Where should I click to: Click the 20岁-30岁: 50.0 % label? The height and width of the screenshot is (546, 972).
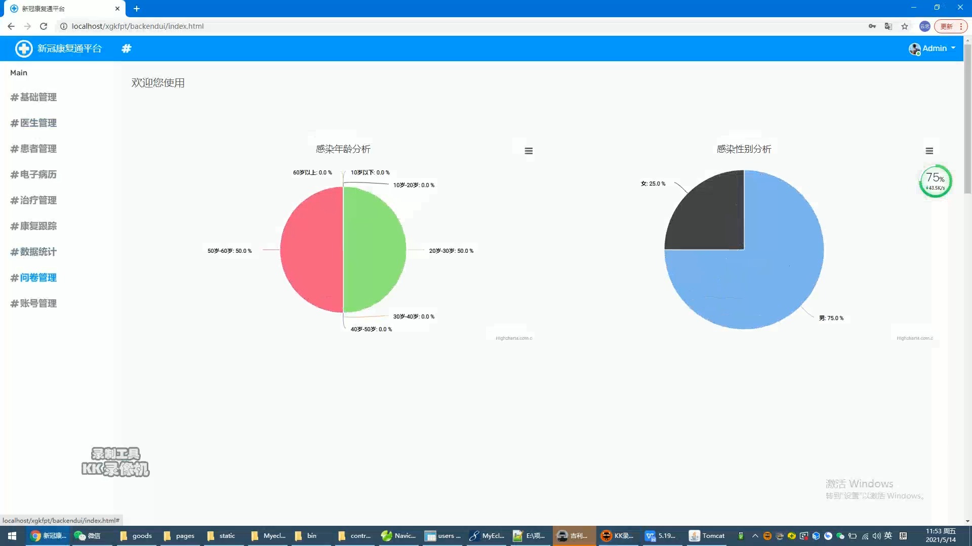(451, 251)
